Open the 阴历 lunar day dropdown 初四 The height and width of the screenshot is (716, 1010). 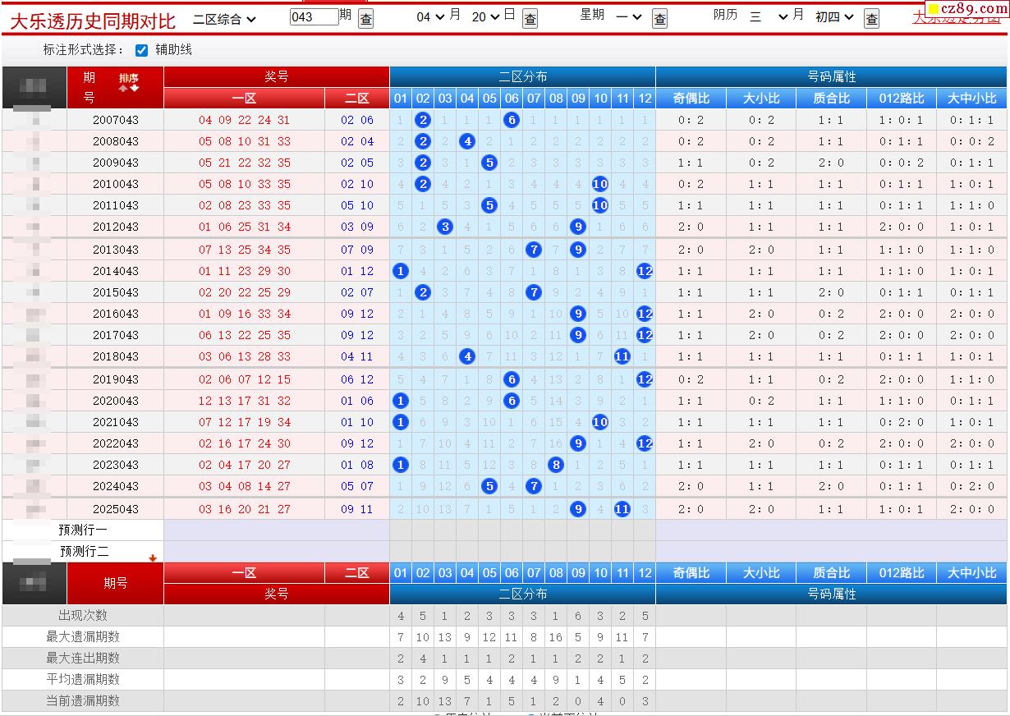tap(834, 17)
